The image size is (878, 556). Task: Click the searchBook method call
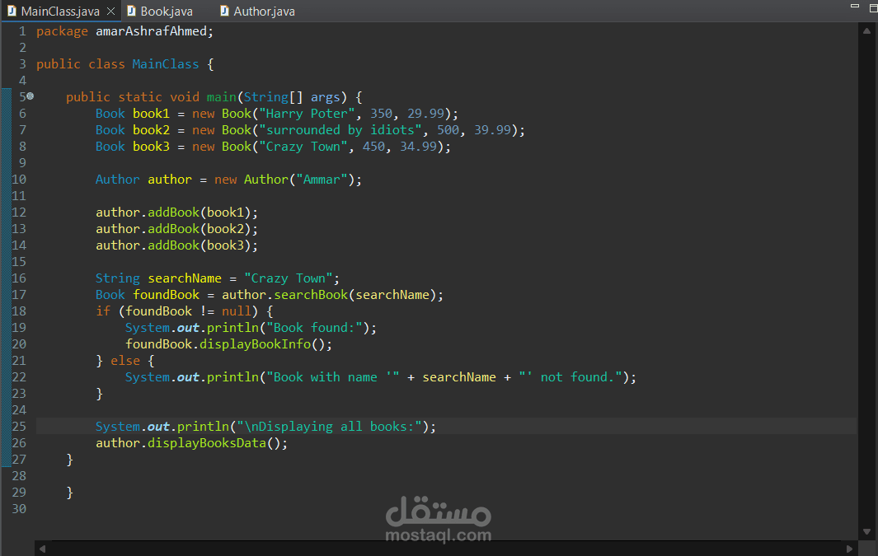311,295
